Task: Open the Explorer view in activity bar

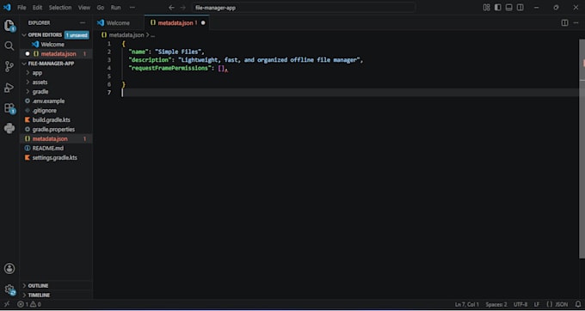Action: pyautogui.click(x=9, y=26)
